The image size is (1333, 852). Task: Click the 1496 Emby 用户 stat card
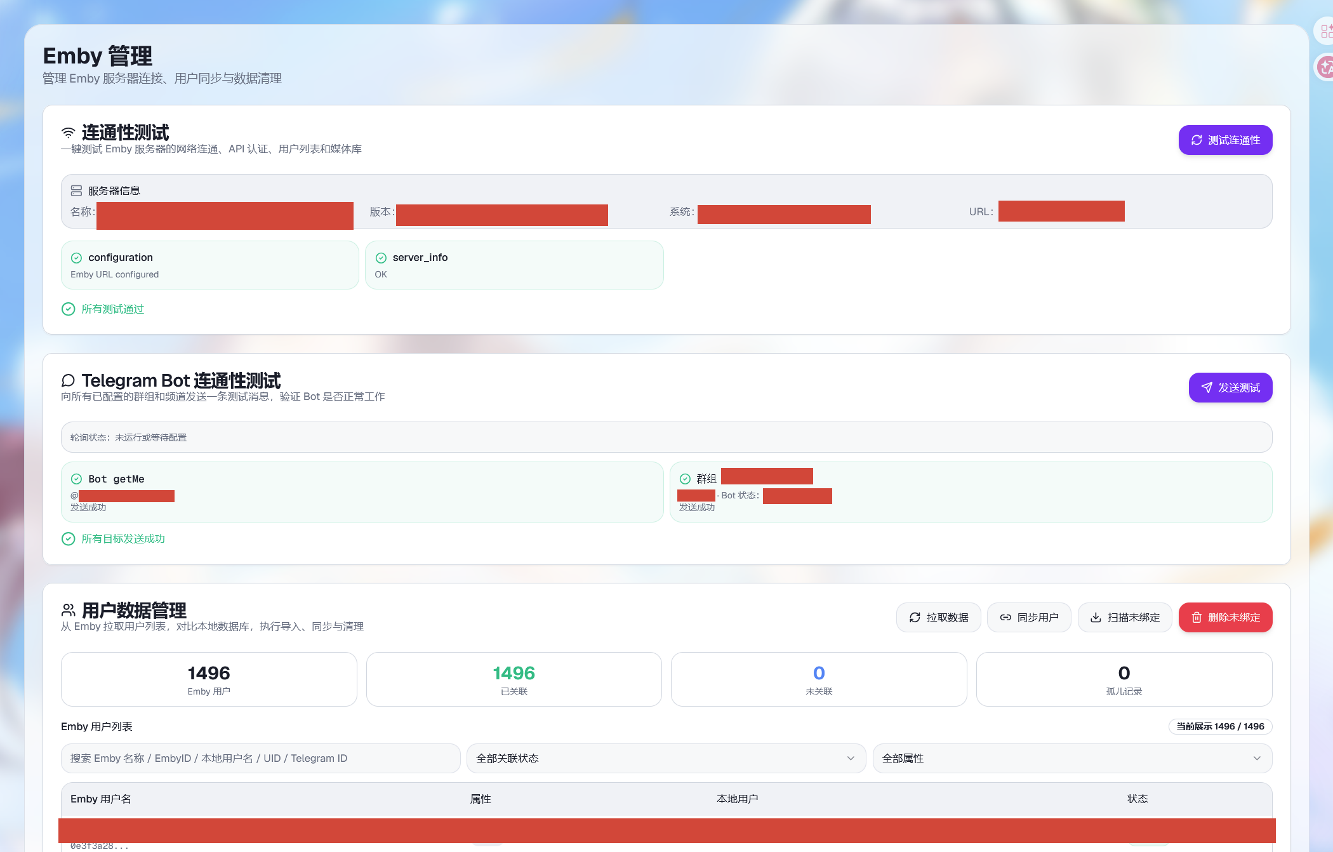[209, 679]
